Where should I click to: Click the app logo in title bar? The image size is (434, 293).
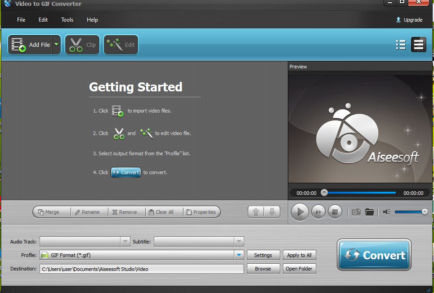8,4
